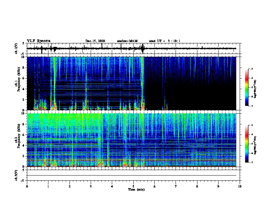Select the "start UT = 3 : 10: 1" text

(x=165, y=41)
